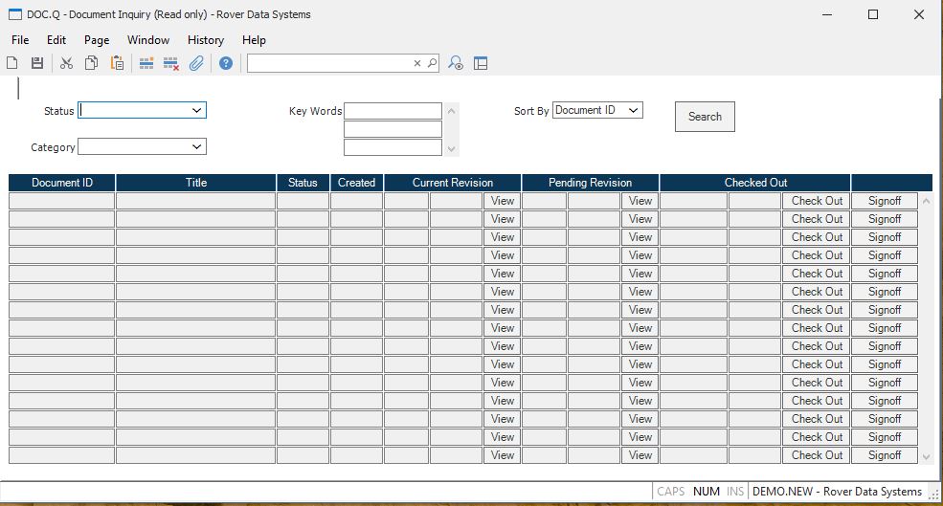Click Check Out button in first row
Image resolution: width=943 pixels, height=506 pixels.
817,201
